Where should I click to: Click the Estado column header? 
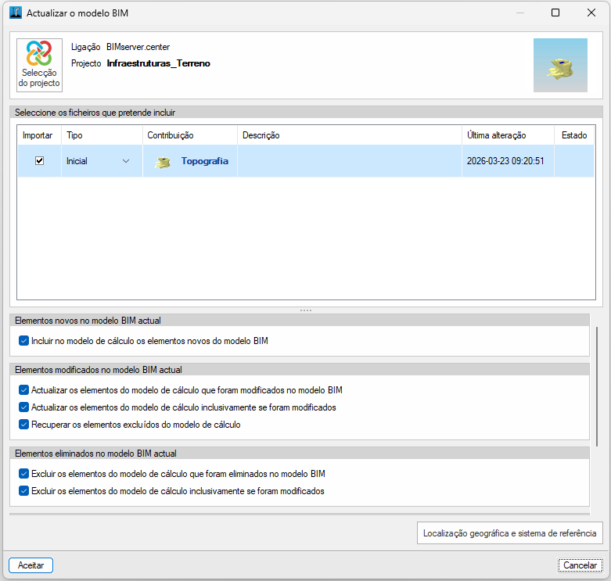574,135
